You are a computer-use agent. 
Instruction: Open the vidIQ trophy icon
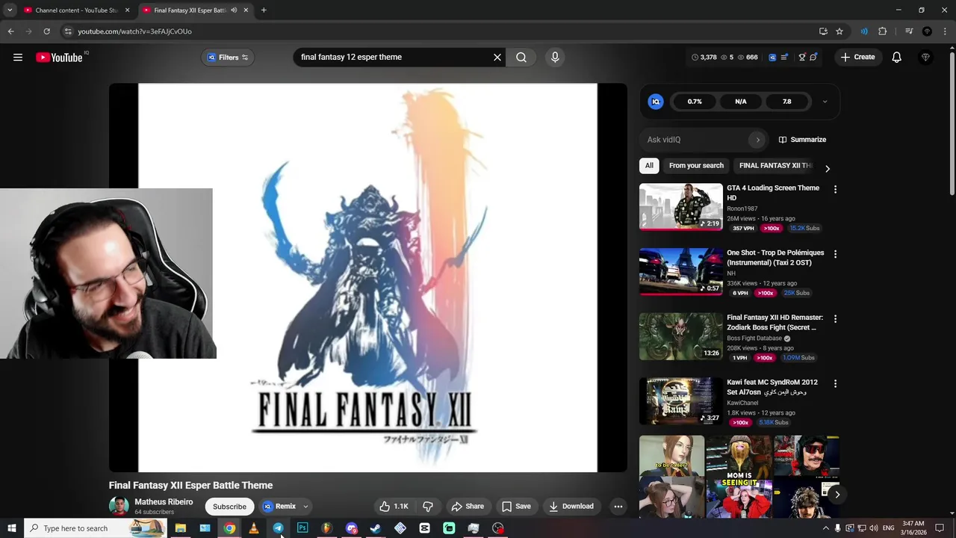coord(802,58)
